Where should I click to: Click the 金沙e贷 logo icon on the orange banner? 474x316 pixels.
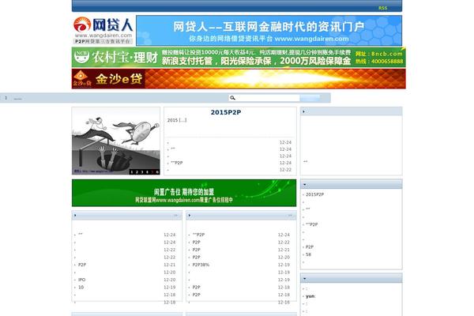click(81, 79)
